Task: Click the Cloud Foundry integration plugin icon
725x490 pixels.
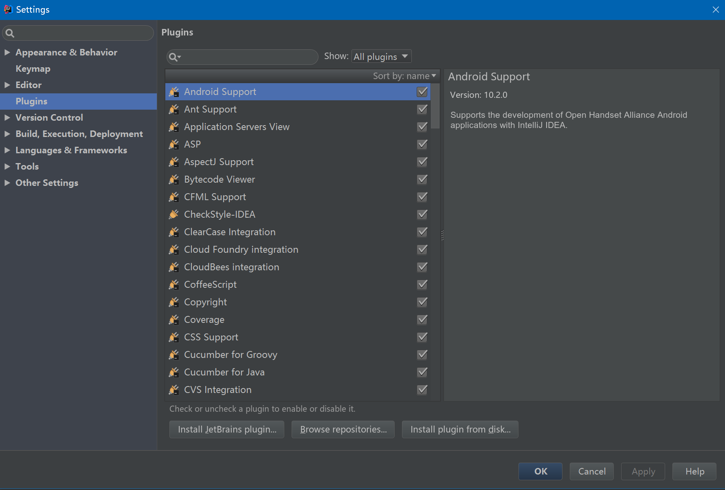Action: tap(174, 250)
